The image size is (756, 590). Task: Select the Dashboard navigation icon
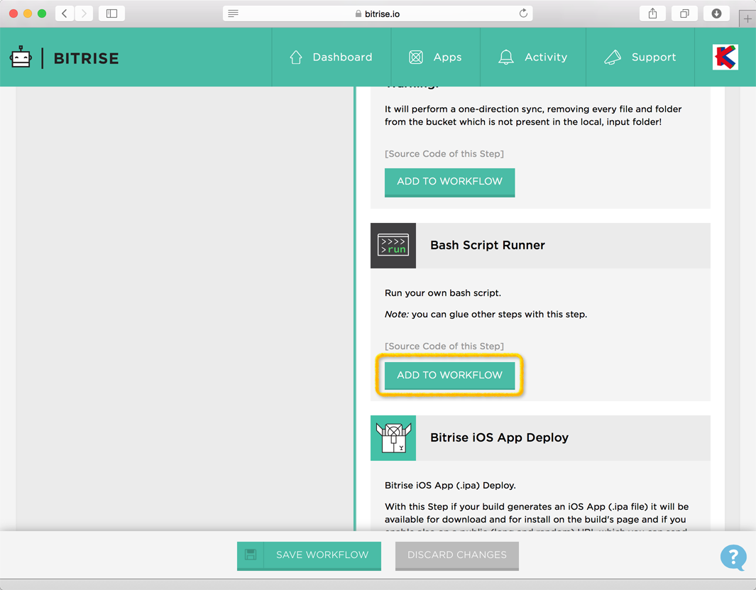click(x=296, y=57)
